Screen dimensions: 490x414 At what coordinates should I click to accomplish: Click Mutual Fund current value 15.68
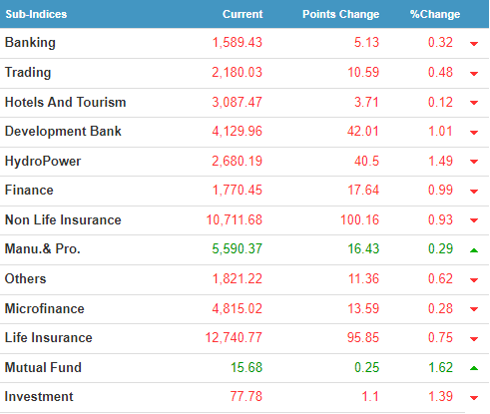246,367
